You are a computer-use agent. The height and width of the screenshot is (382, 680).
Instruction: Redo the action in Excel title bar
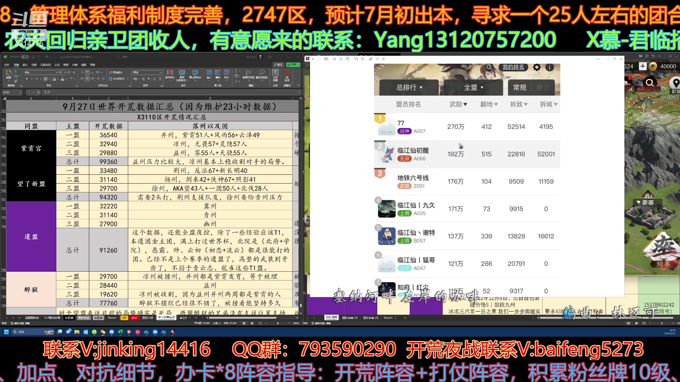(46, 57)
